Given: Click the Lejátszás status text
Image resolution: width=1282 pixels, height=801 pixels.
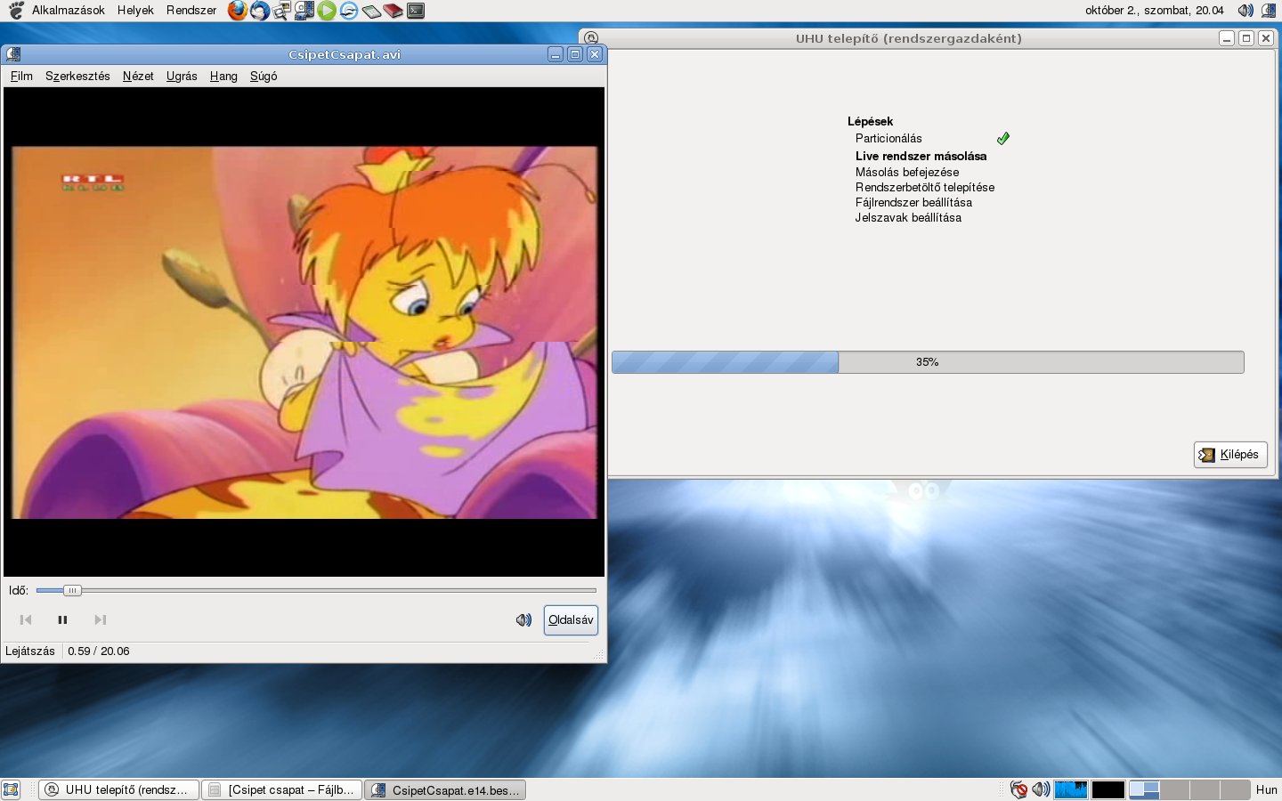Looking at the screenshot, I should click(x=30, y=651).
